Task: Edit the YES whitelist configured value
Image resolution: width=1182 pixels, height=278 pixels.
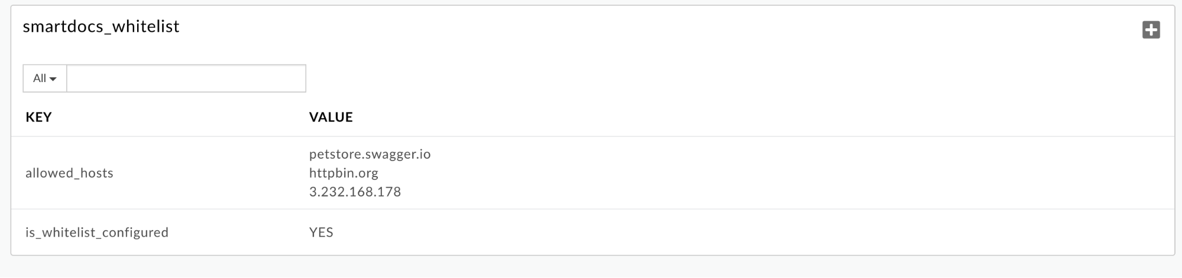Action: click(x=321, y=233)
